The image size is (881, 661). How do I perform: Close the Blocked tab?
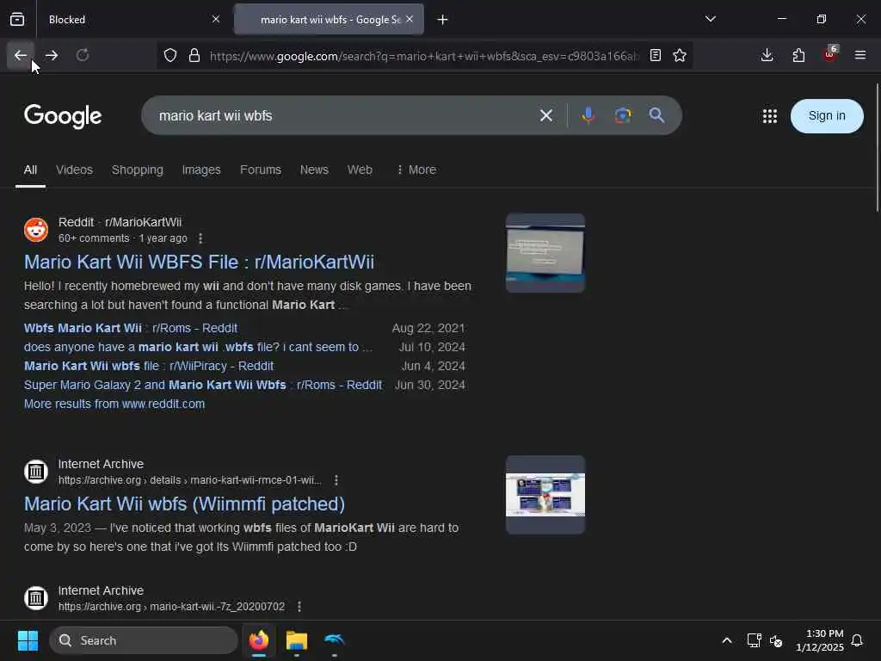coord(216,19)
